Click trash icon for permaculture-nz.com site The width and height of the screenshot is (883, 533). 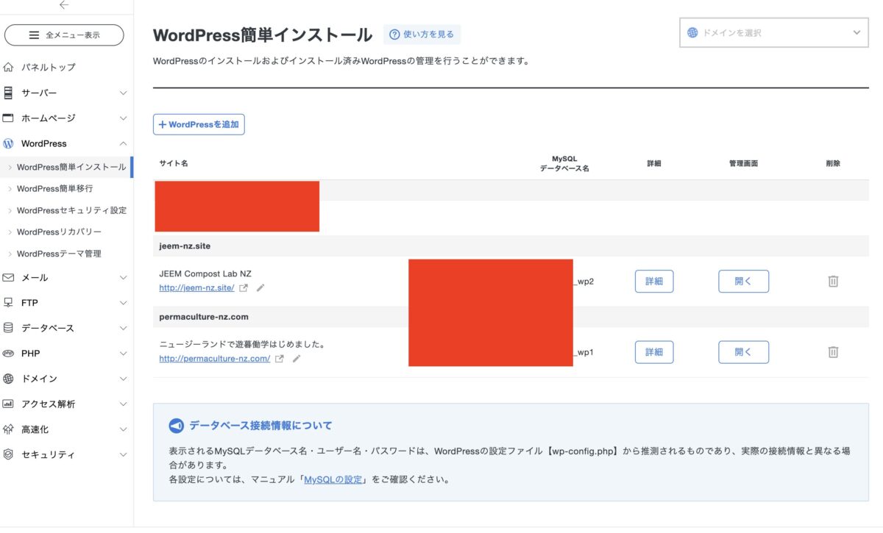click(833, 352)
